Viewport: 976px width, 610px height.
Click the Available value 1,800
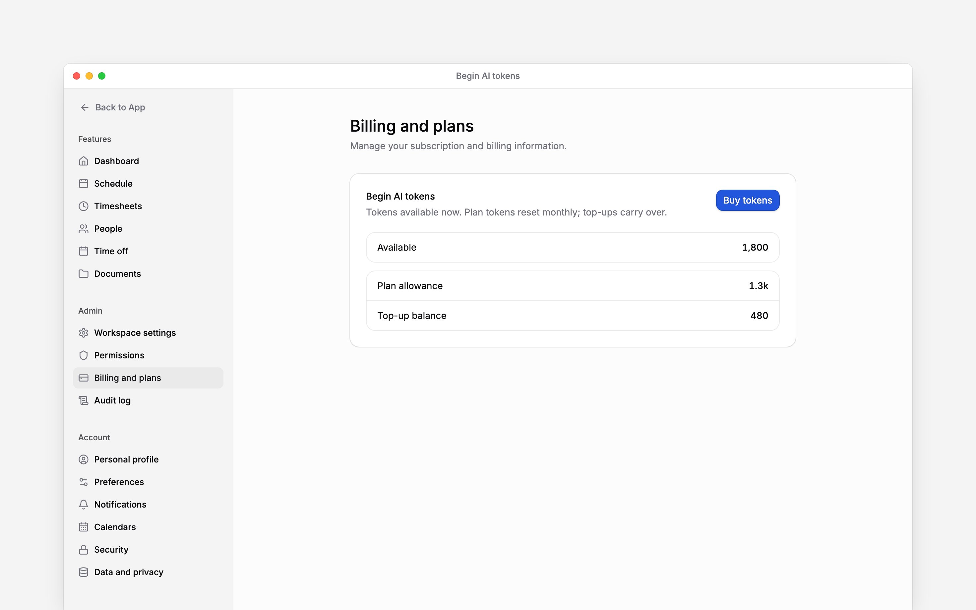(x=755, y=247)
